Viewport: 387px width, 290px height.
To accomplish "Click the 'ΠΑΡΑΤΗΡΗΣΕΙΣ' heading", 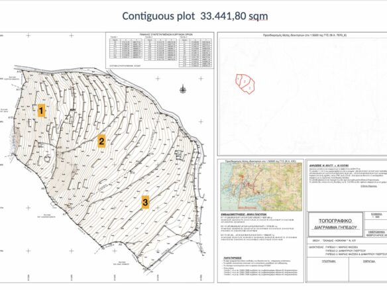I will (232, 258).
